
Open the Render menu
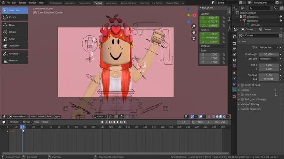(x=22, y=3)
